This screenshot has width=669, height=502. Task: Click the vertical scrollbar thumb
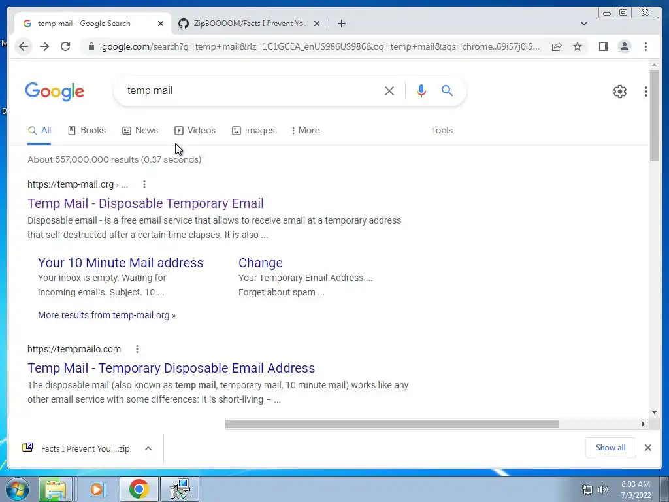pos(654,115)
